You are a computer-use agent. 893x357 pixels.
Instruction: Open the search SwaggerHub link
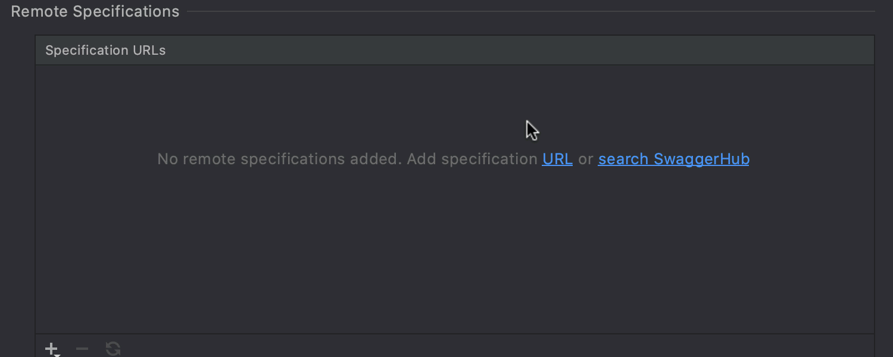click(x=673, y=159)
